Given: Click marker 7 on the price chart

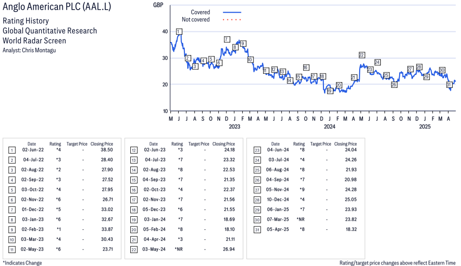Looking at the screenshot, I should [227, 40].
